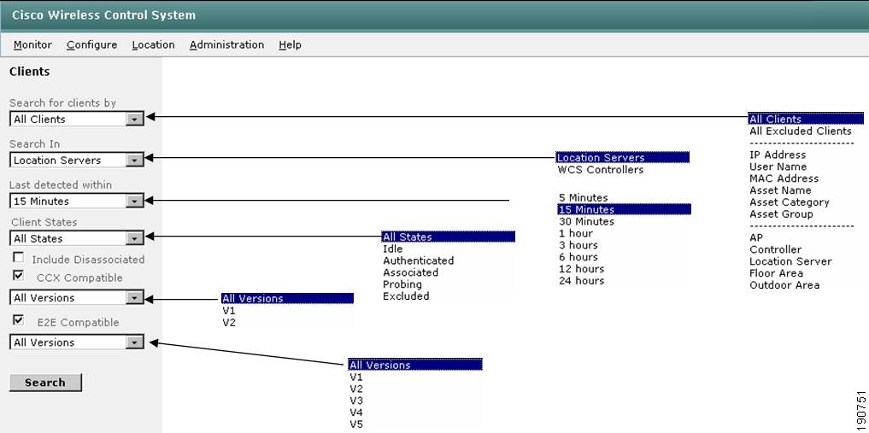
Task: Choose Probing client state
Action: tap(402, 284)
